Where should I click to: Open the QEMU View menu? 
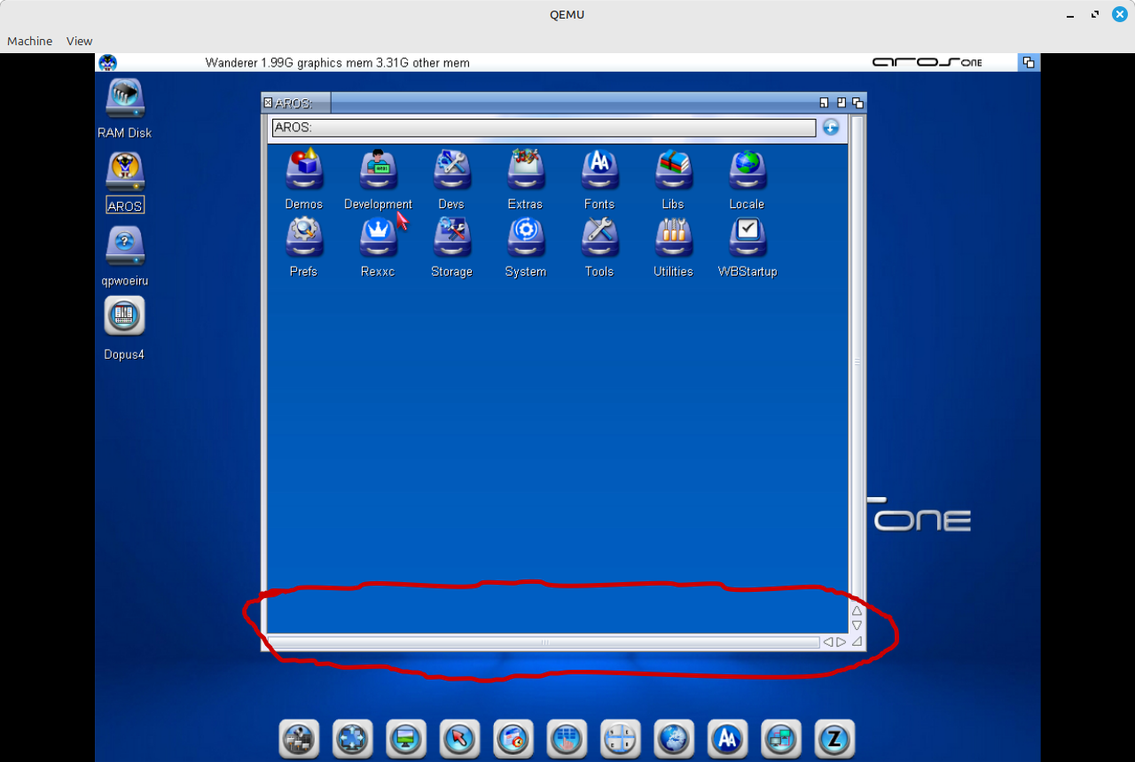click(79, 41)
